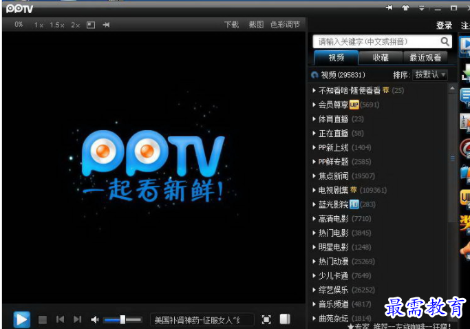Switch to the 视频 tab
The height and width of the screenshot is (329, 470).
336,58
